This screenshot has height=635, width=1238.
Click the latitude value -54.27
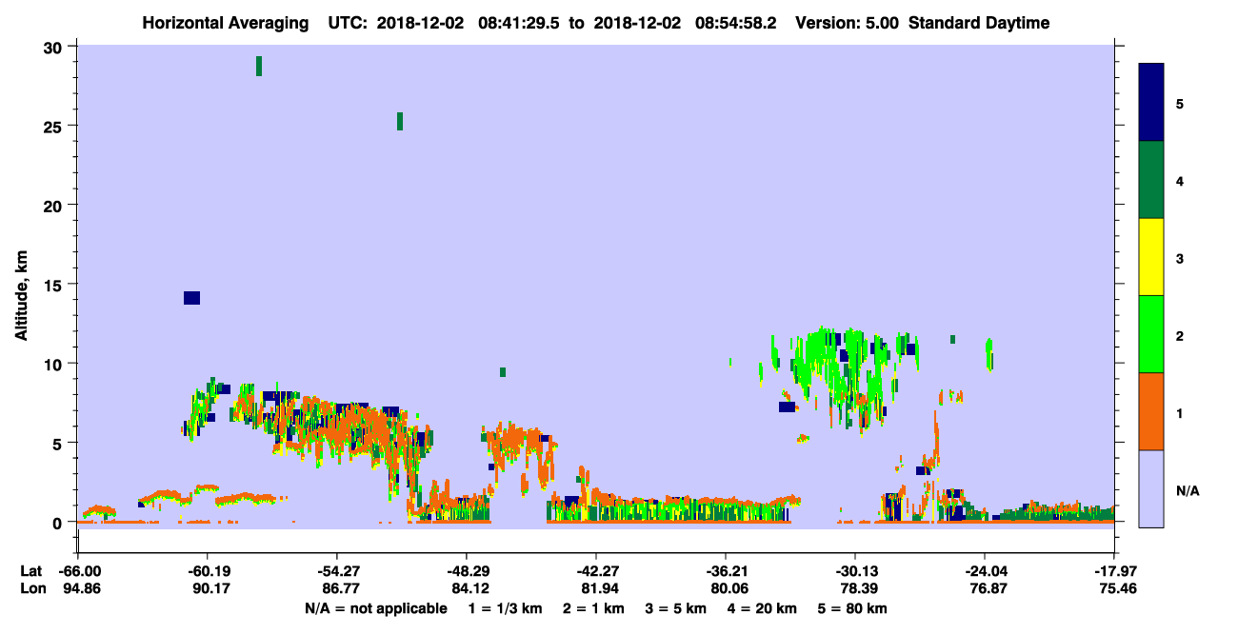337,571
